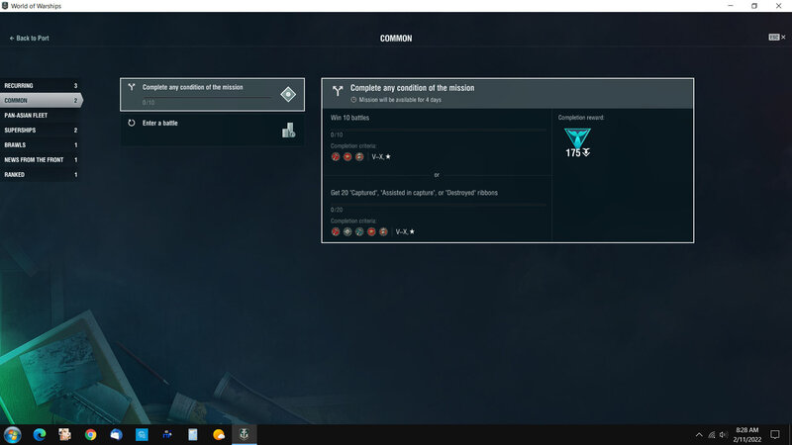Select the Ranked missions tab
This screenshot has width=792, height=445.
(40, 174)
